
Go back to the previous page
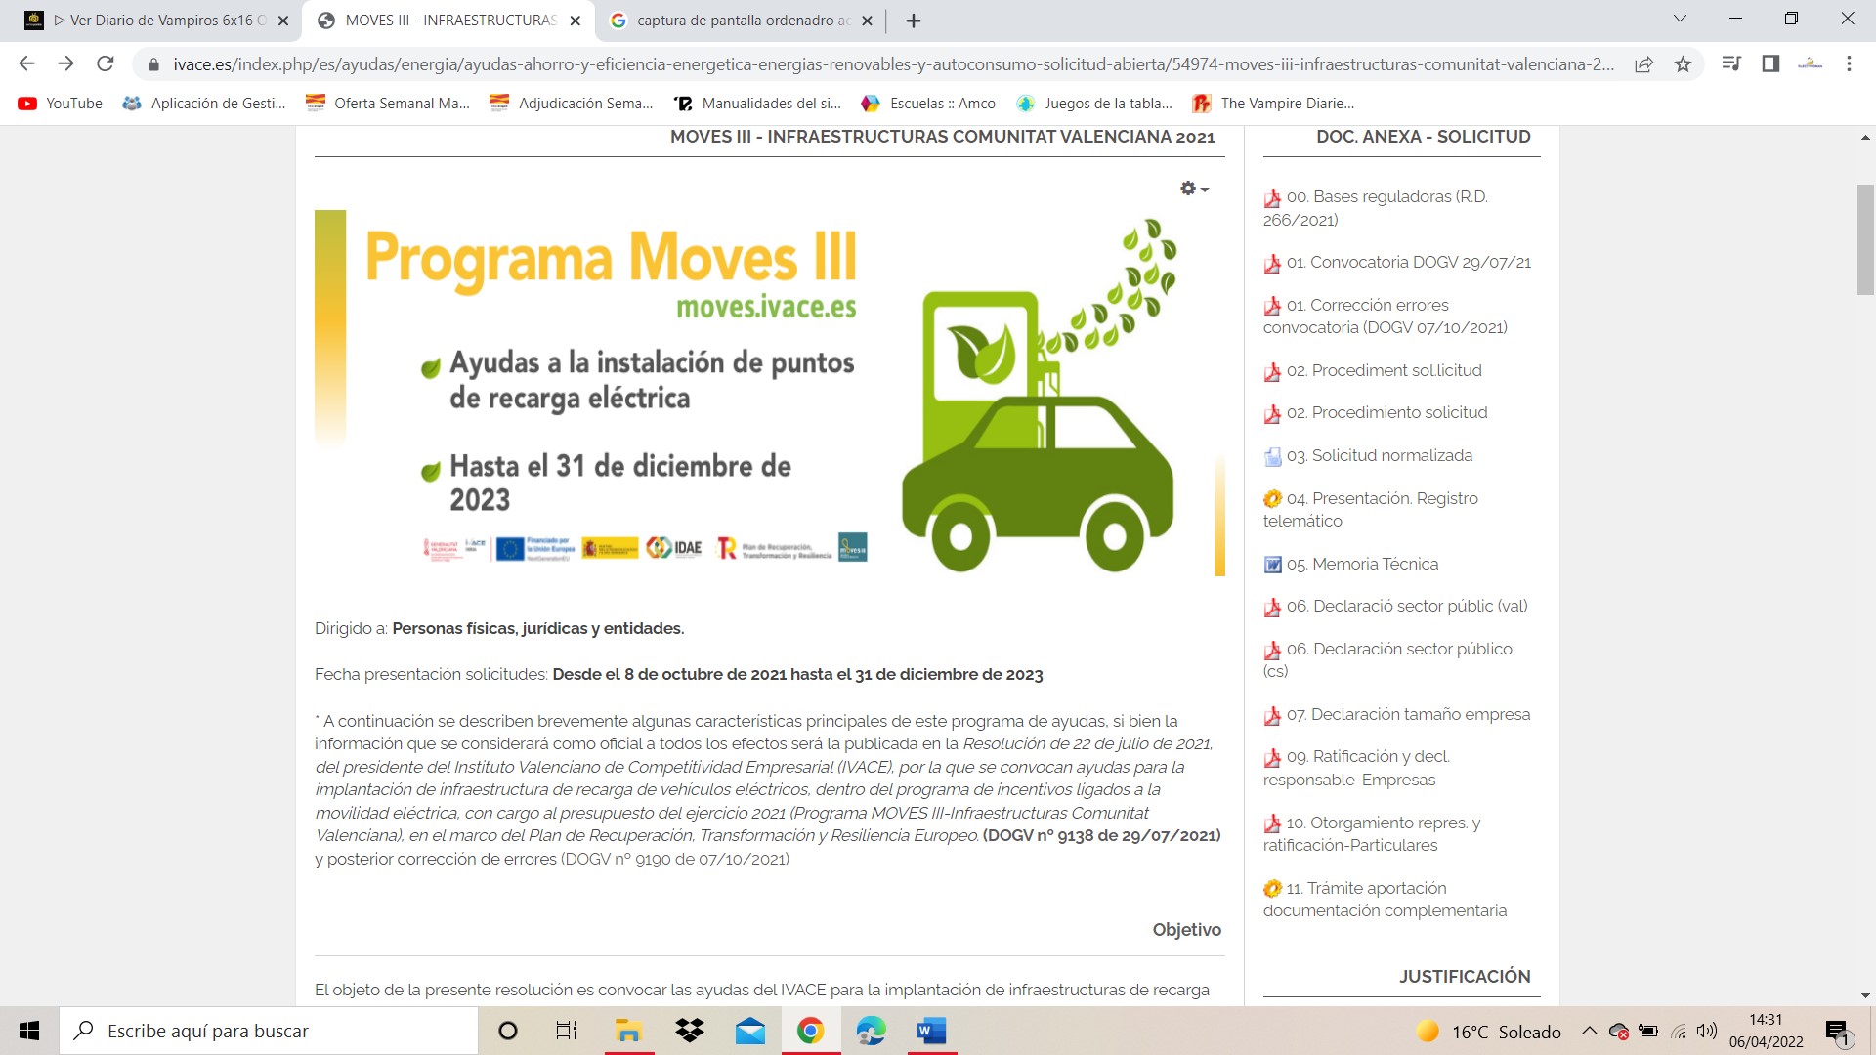(26, 63)
